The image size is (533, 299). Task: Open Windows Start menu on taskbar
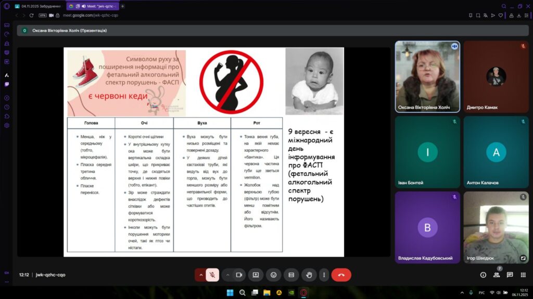(230, 292)
